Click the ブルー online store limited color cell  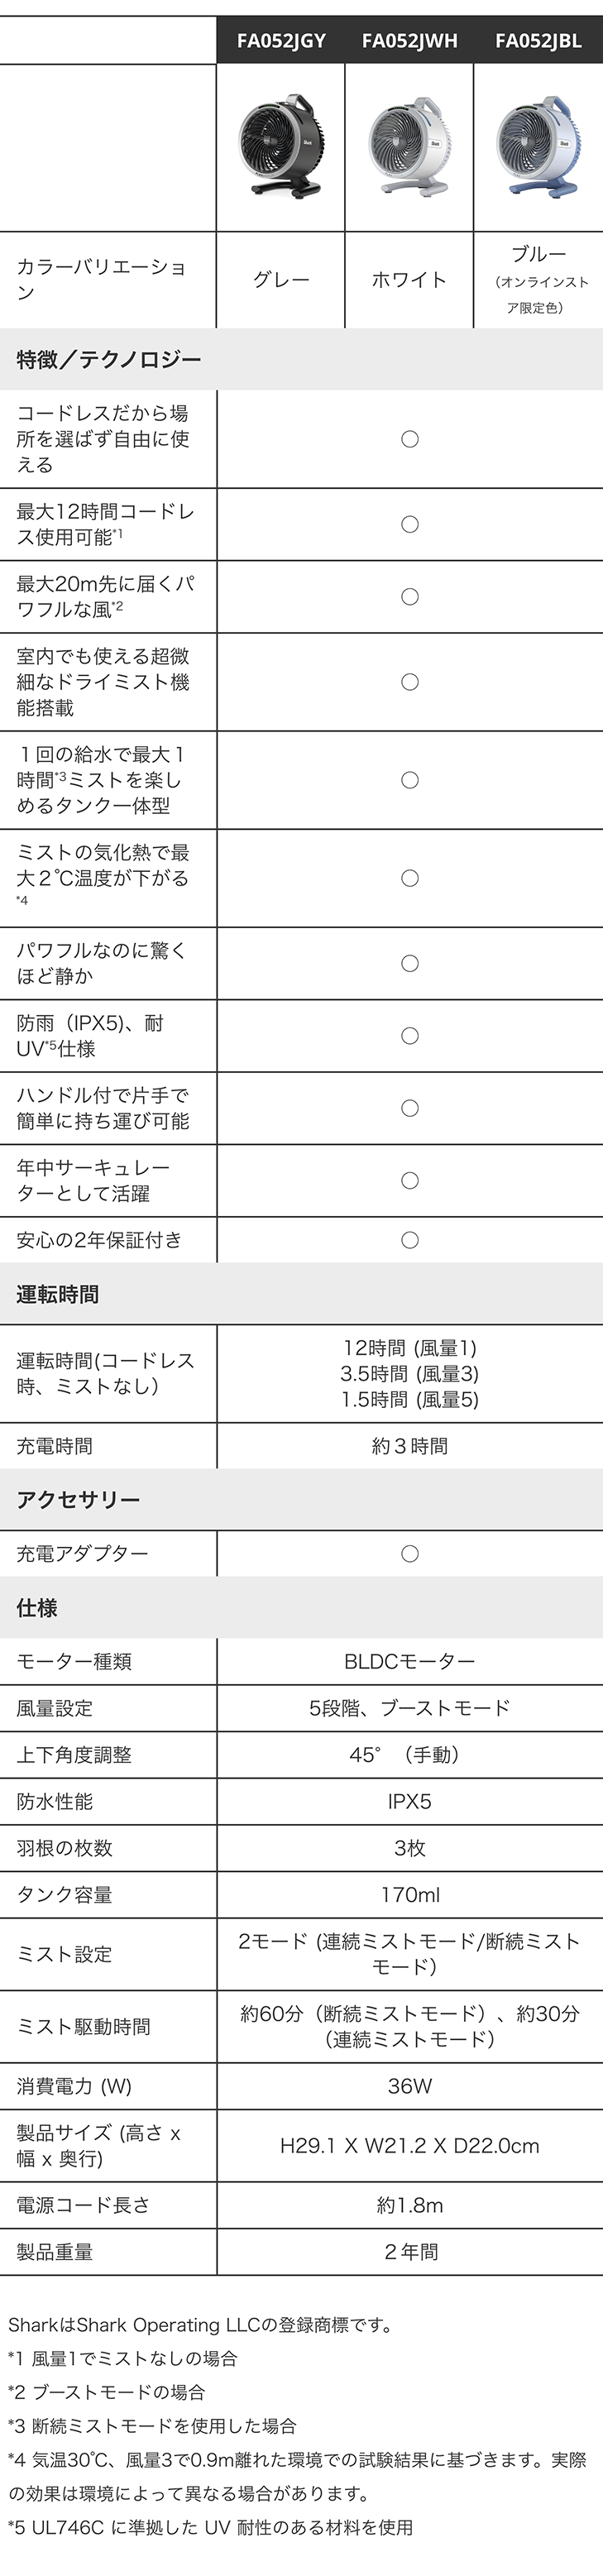538,280
